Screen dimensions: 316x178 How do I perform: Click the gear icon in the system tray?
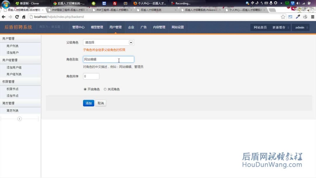(275, 3)
